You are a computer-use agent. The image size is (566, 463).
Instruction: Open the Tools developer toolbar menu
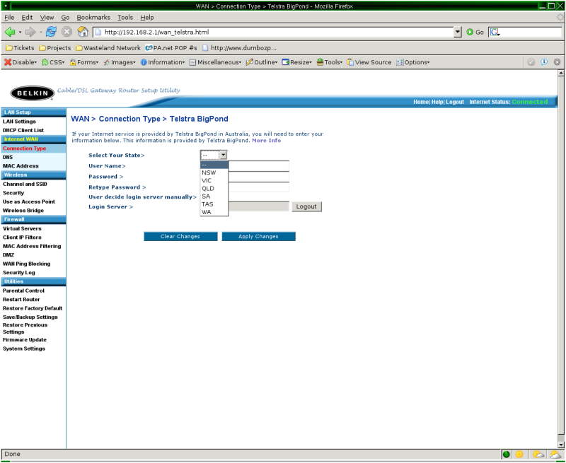pos(330,62)
